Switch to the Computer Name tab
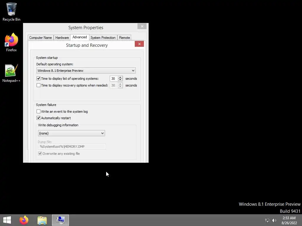Viewport: 302px width, 226px height. tap(40, 38)
